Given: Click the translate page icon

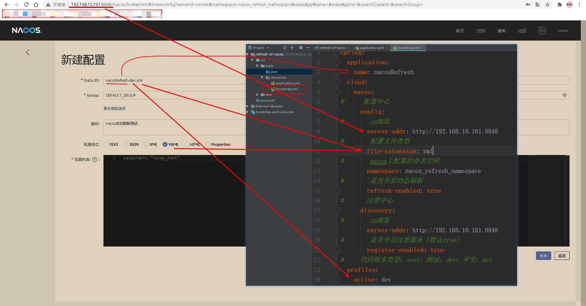Looking at the screenshot, I should [538, 5].
